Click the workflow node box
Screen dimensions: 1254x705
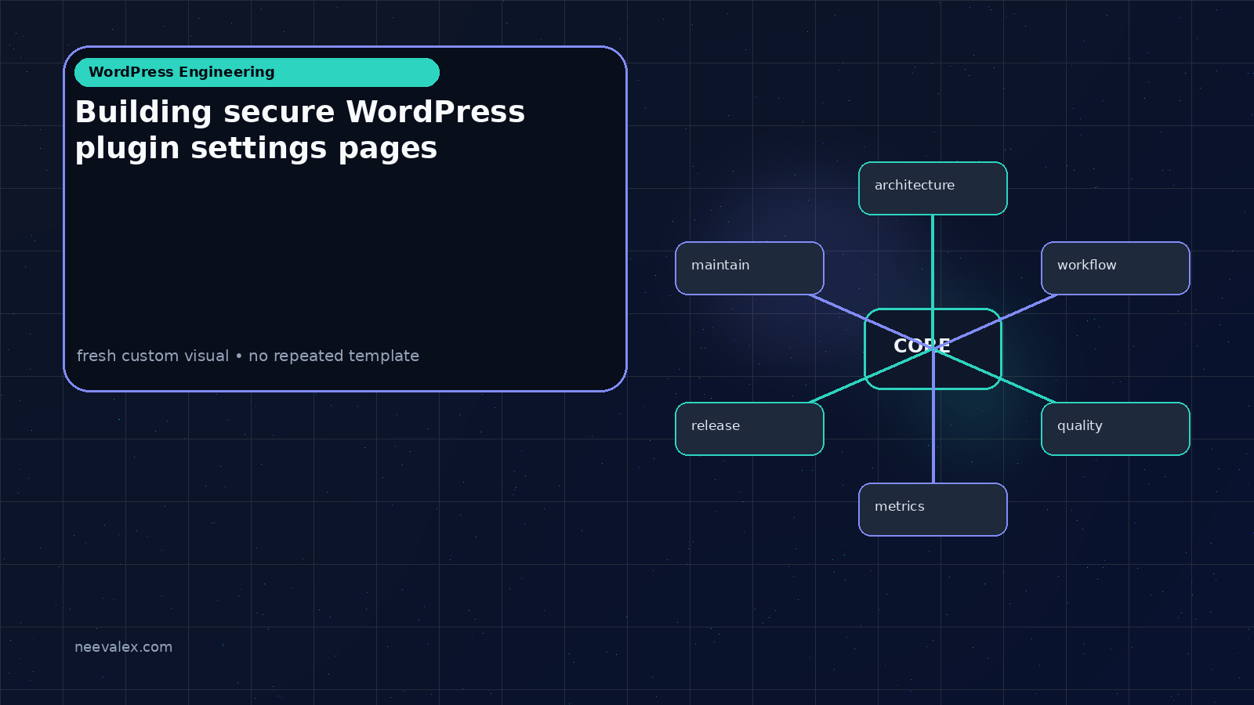click(x=1115, y=268)
